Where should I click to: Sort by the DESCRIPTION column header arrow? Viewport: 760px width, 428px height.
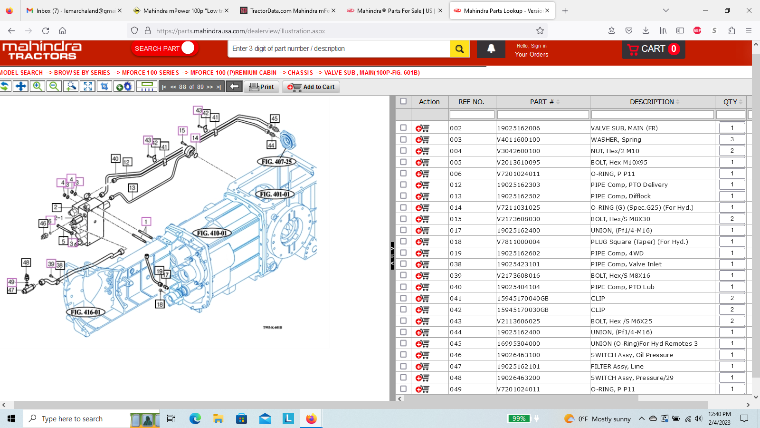678,102
